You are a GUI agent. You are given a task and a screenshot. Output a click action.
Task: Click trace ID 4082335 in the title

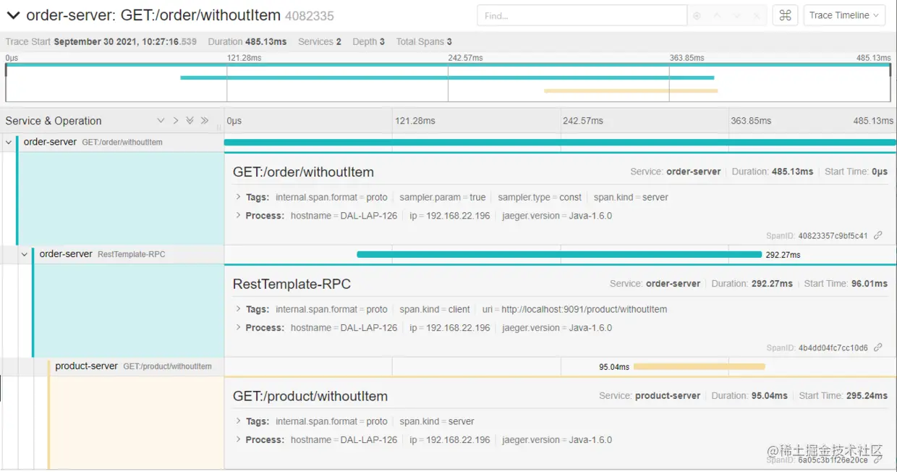click(310, 15)
